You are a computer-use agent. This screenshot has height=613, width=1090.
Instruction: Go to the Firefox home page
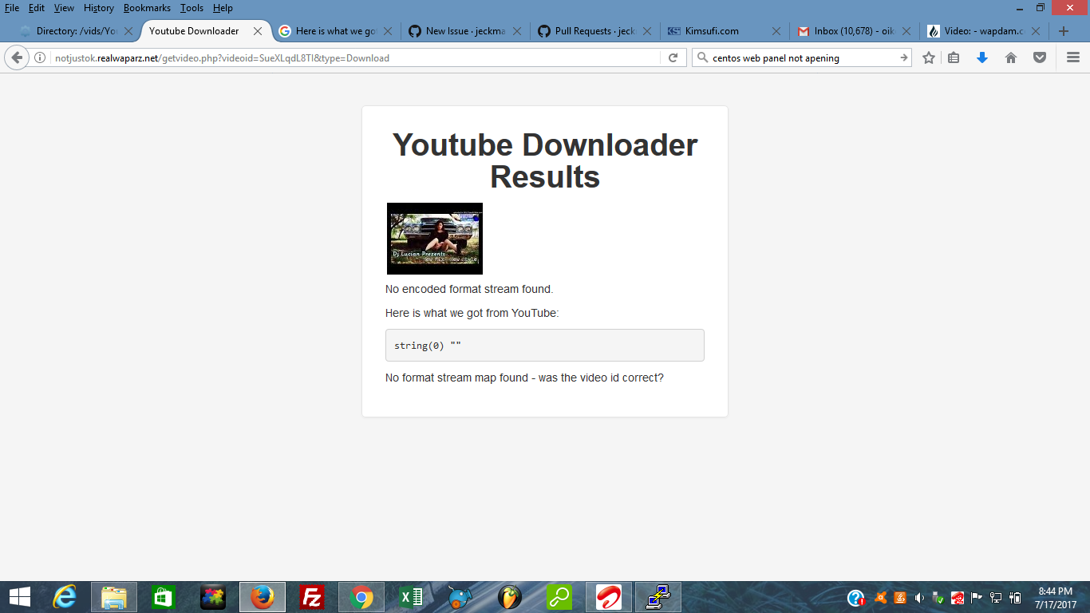(x=1011, y=57)
